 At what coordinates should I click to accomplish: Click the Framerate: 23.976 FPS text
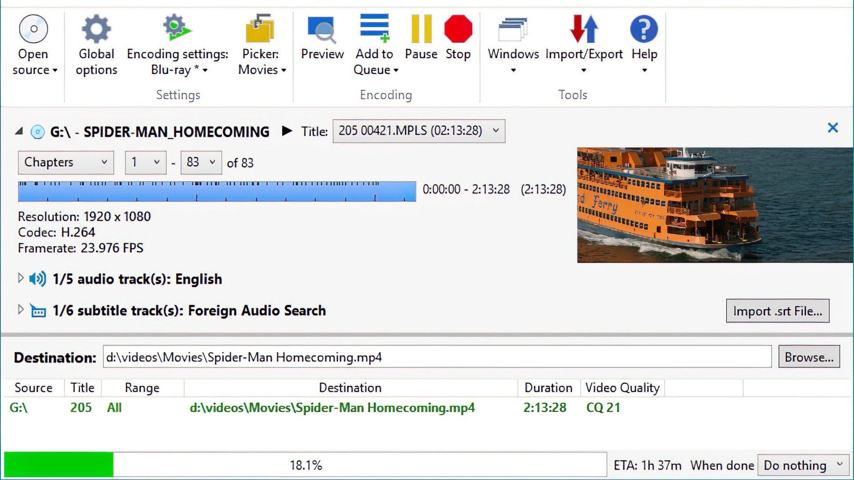[x=81, y=248]
